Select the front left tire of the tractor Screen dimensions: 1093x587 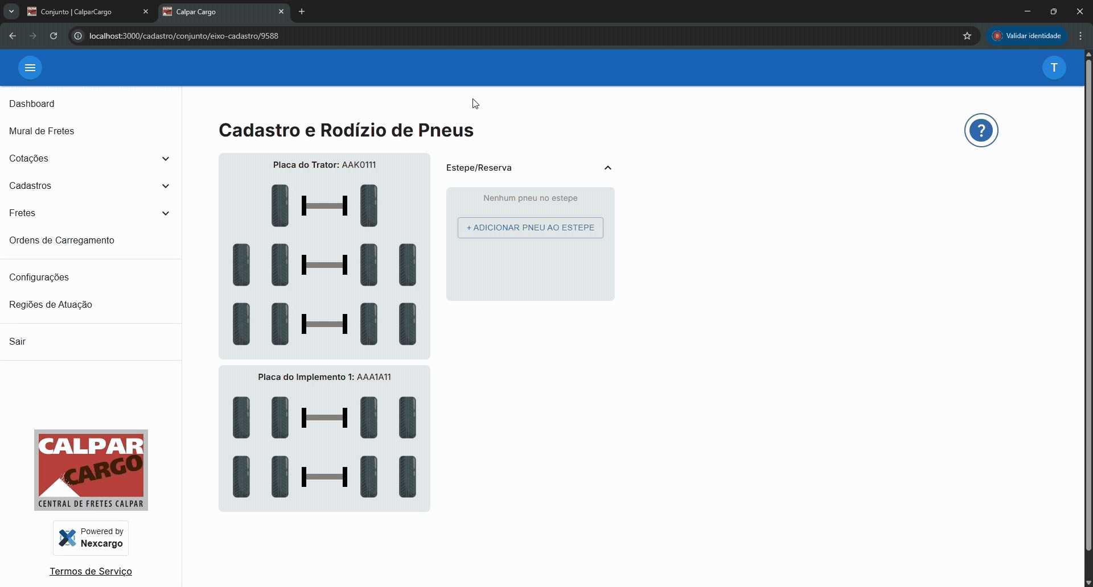pyautogui.click(x=280, y=205)
